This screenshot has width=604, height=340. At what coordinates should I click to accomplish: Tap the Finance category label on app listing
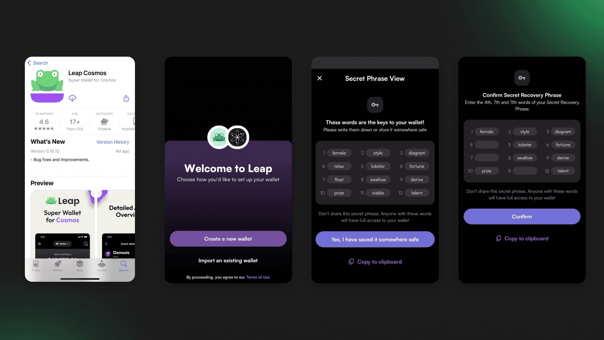tap(104, 129)
